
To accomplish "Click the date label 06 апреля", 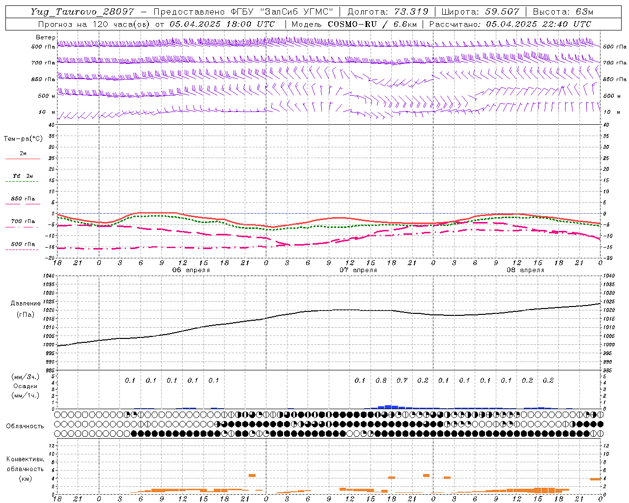I will (191, 270).
